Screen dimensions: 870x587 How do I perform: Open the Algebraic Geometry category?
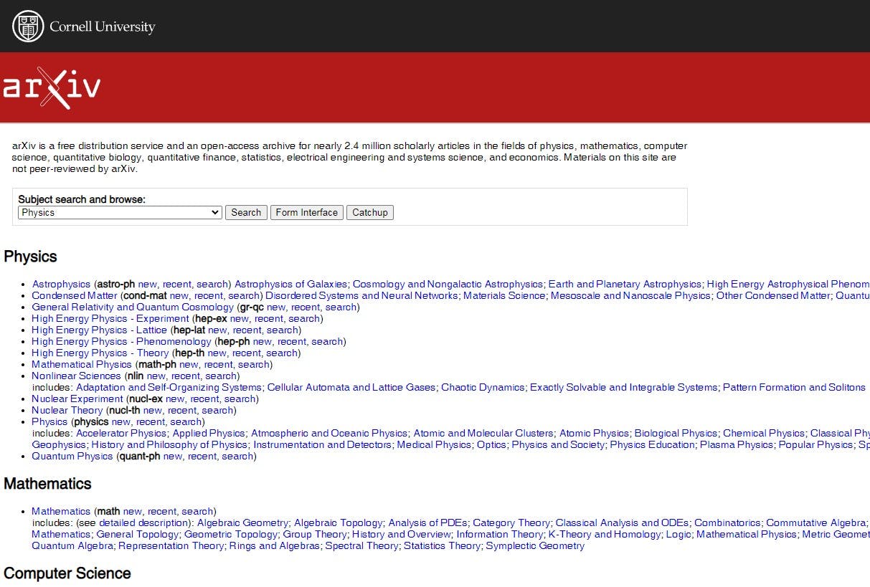click(243, 523)
